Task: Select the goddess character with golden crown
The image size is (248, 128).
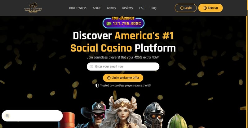Action: click(x=122, y=112)
